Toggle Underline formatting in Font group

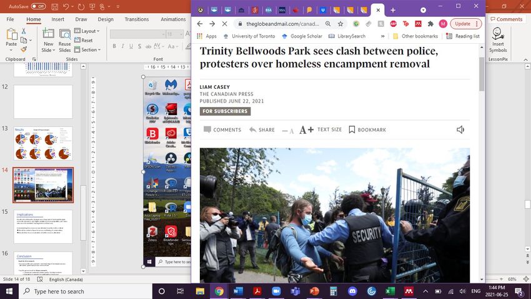[x=131, y=46]
